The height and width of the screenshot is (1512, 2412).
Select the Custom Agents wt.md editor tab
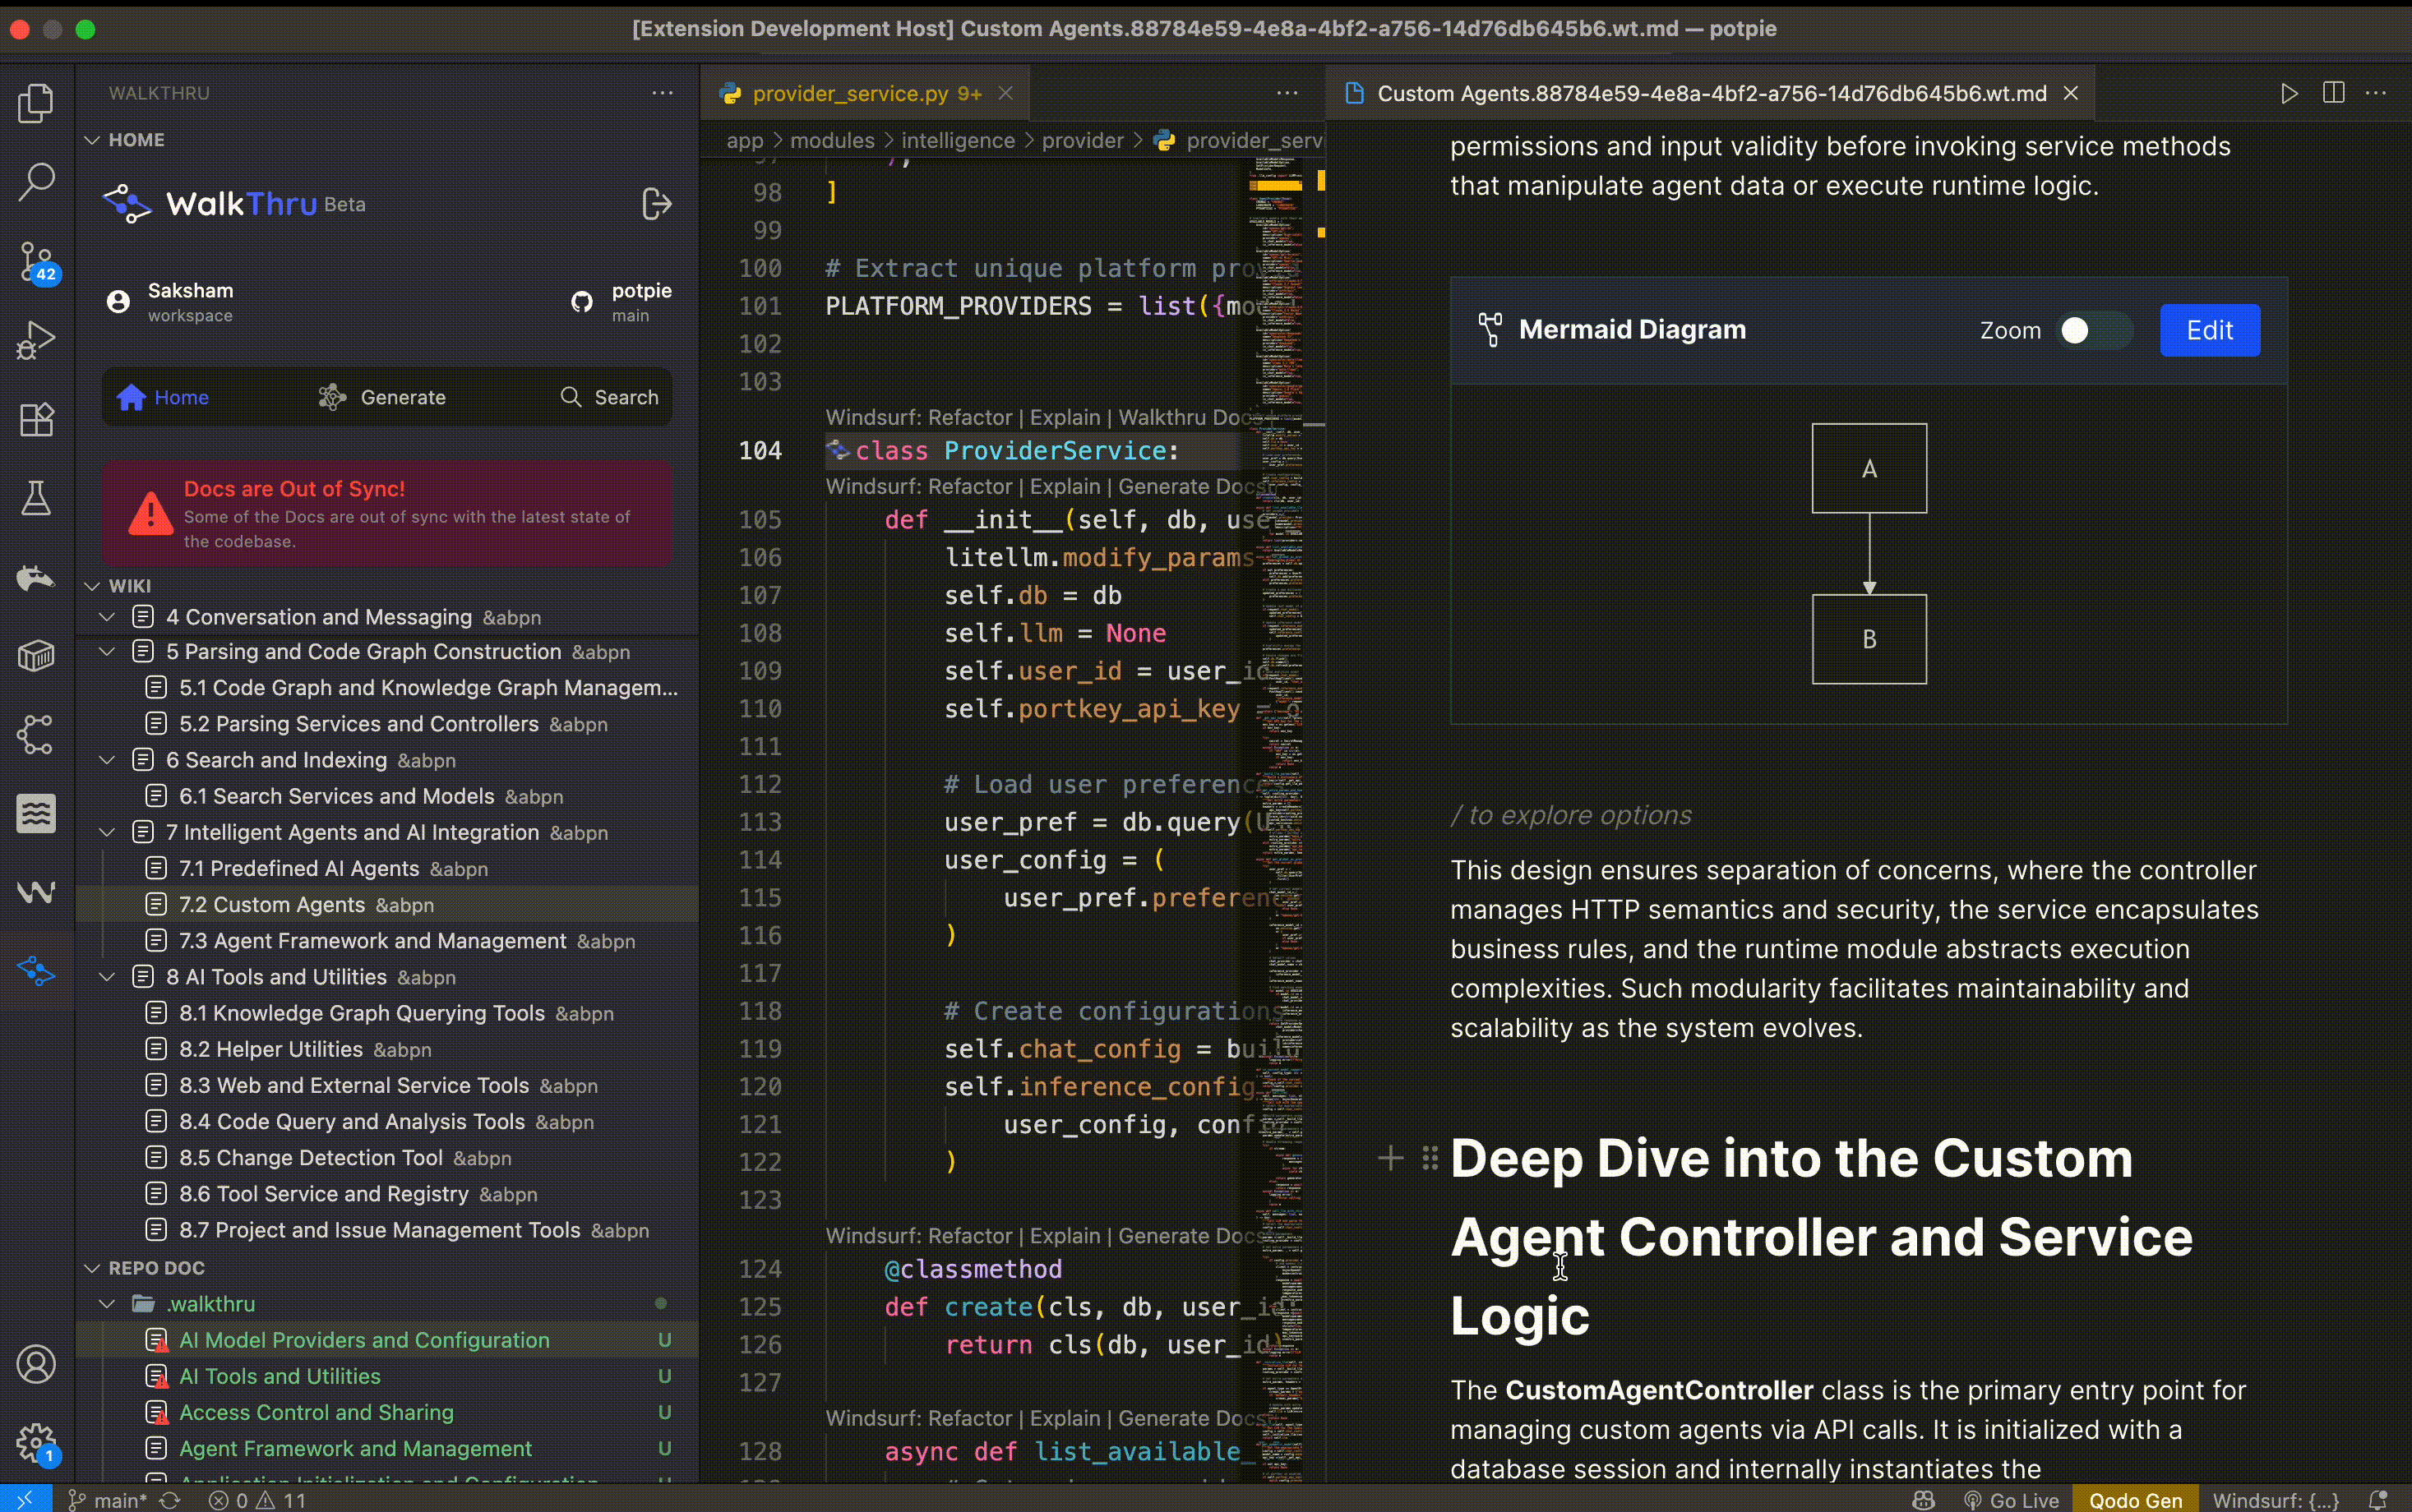pos(1711,93)
